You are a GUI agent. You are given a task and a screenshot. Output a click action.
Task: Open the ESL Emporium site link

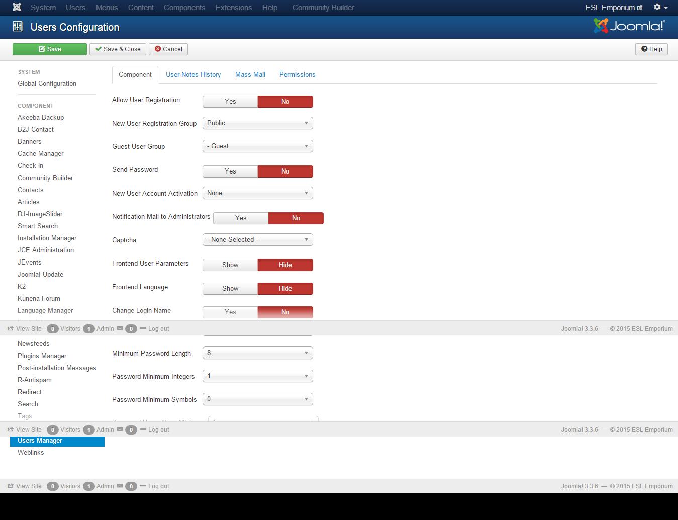[614, 8]
